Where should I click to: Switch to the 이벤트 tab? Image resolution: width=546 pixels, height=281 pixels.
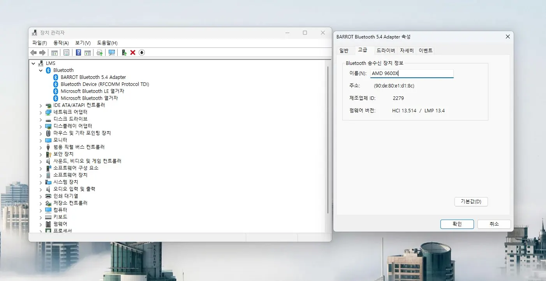[426, 51]
